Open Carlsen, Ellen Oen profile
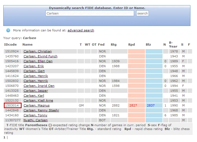Screen dimensions: 197x142 tap(38, 61)
